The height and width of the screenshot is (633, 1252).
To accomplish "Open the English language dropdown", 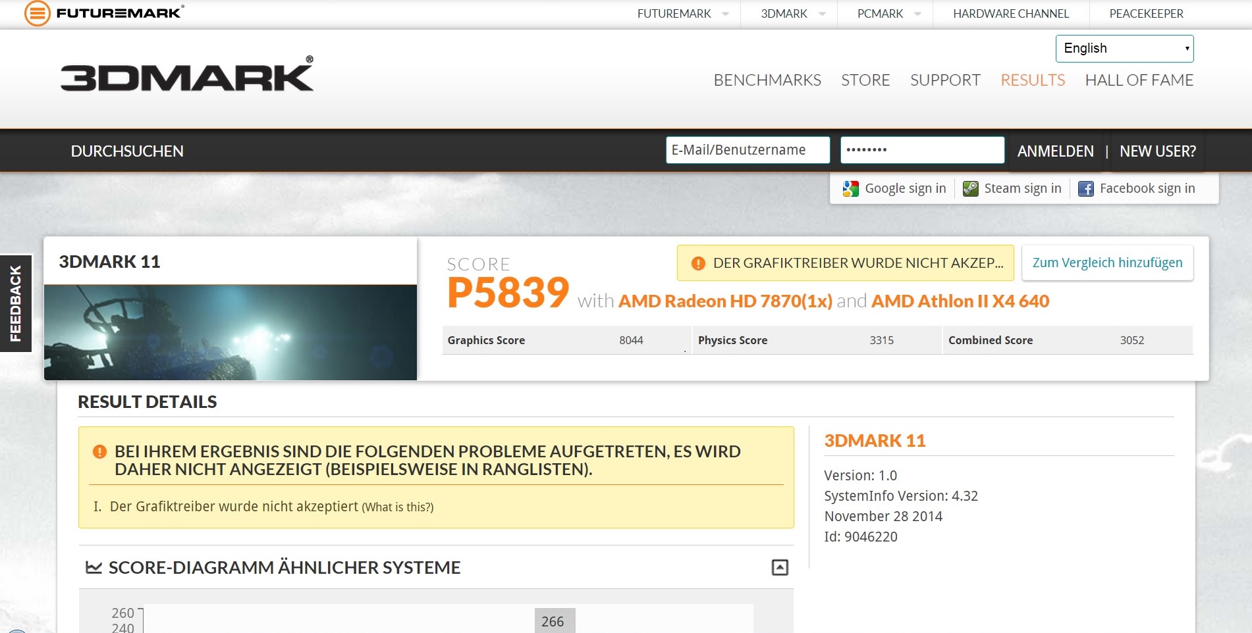I will point(1124,49).
